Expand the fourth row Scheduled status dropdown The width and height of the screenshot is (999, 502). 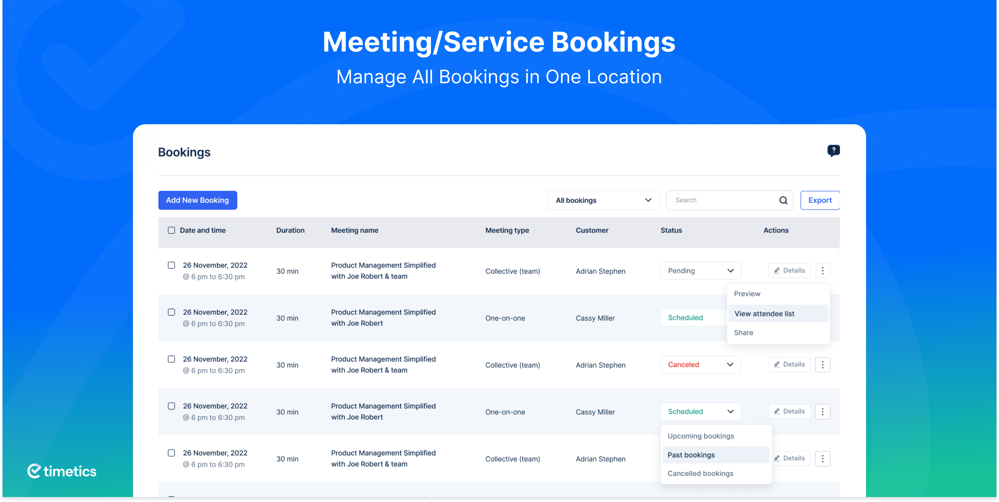700,412
